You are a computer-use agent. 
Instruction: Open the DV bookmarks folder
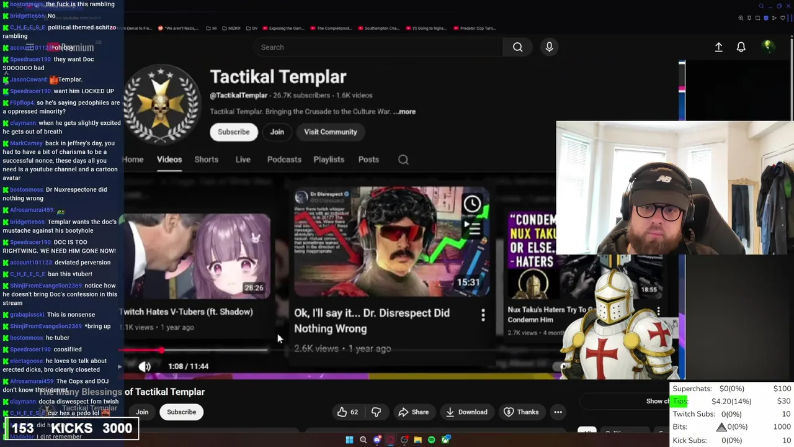251,28
